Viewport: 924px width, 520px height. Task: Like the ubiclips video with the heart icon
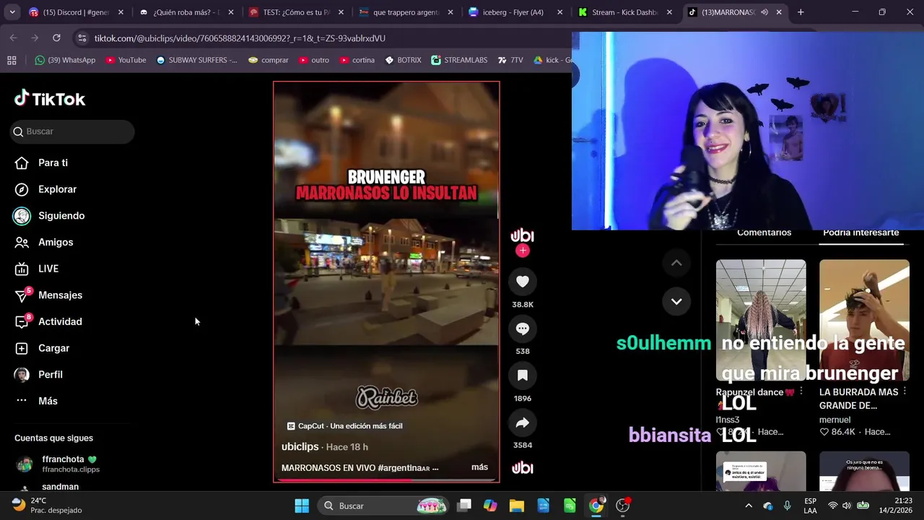tap(523, 282)
